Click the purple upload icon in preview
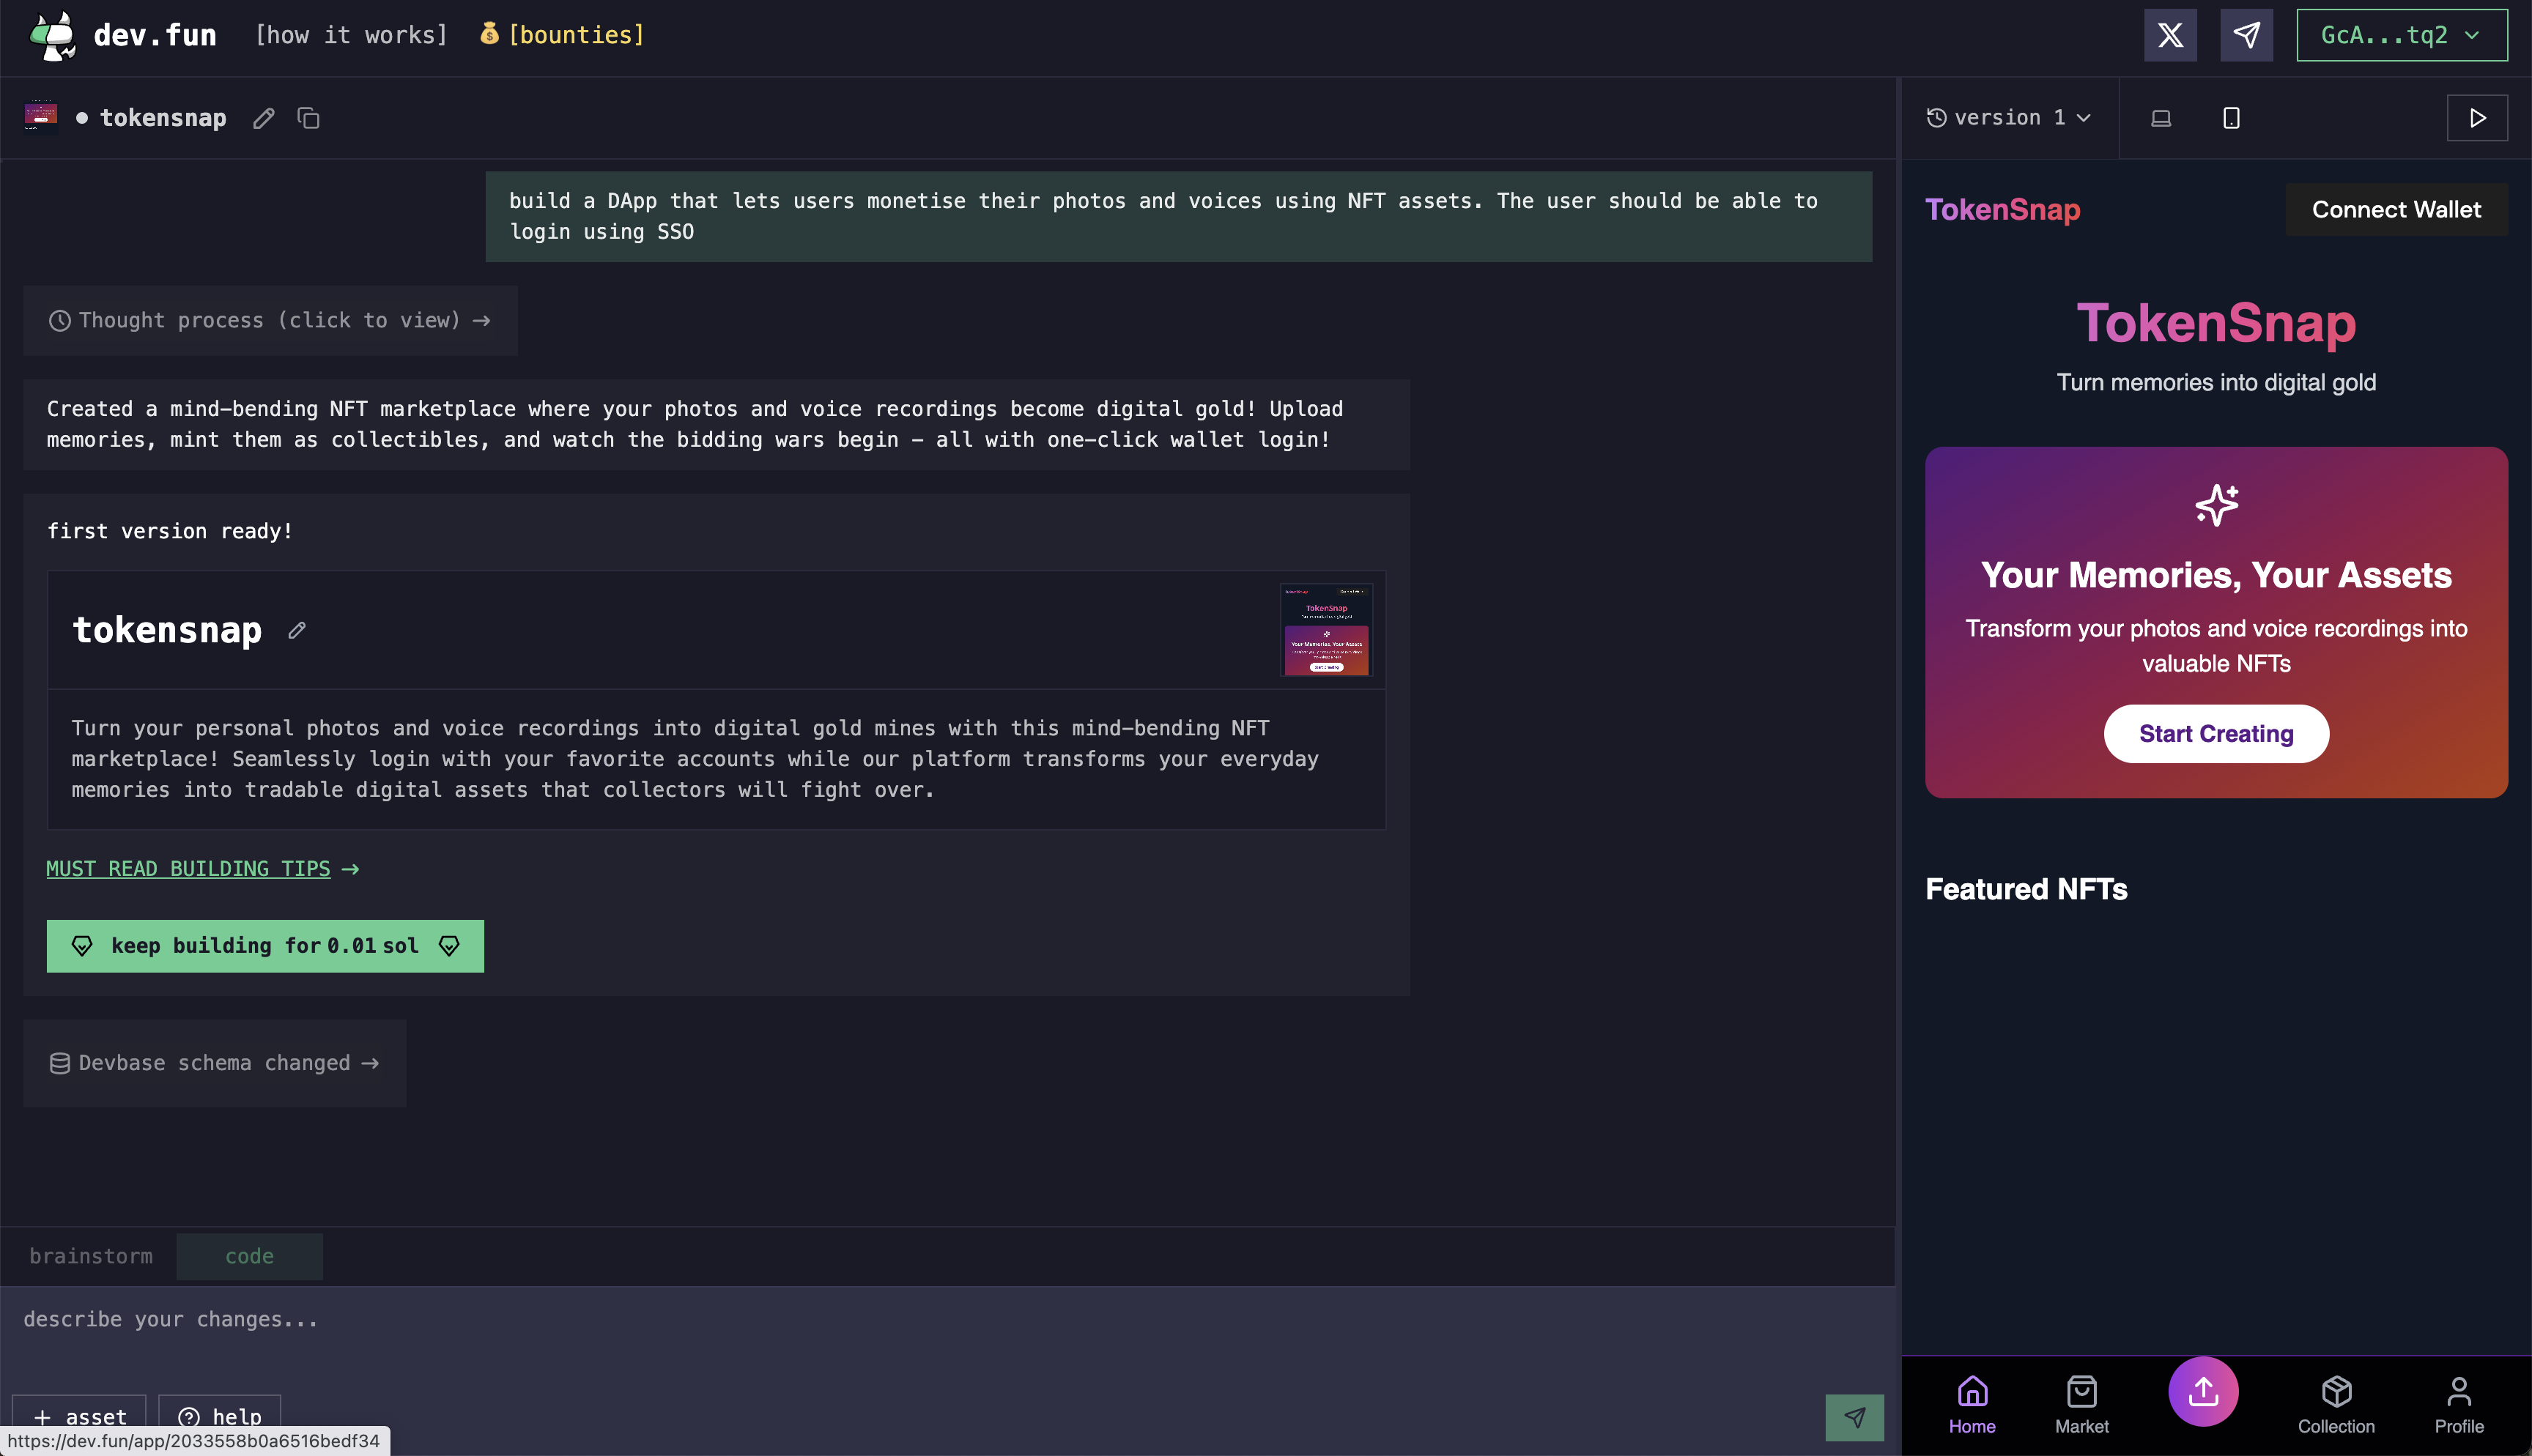2532x1456 pixels. (2203, 1390)
